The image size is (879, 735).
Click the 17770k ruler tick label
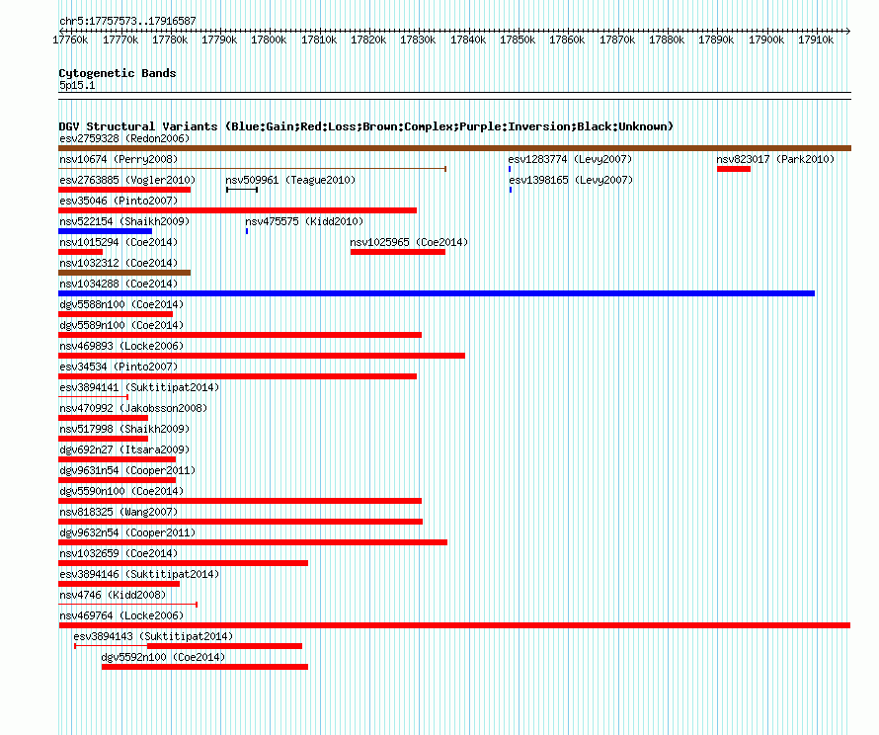(120, 40)
